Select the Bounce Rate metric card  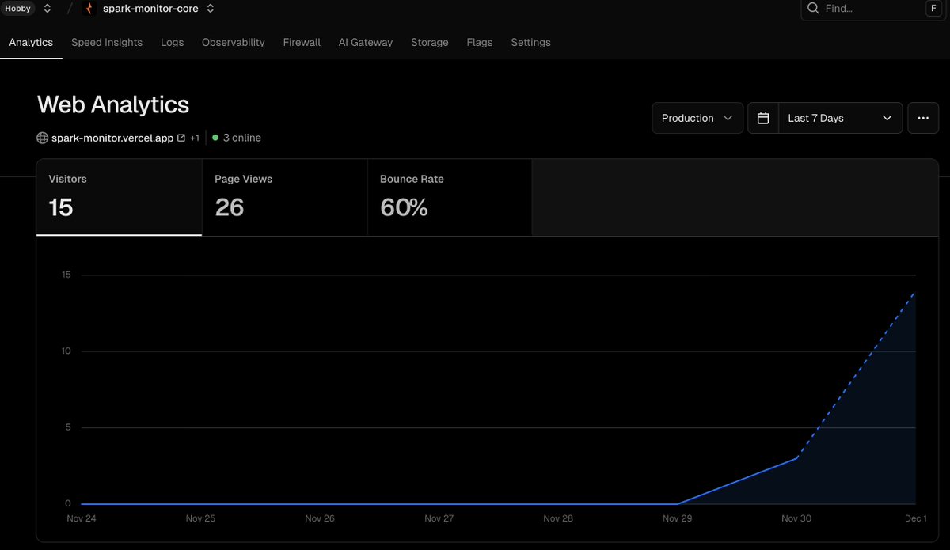(450, 197)
